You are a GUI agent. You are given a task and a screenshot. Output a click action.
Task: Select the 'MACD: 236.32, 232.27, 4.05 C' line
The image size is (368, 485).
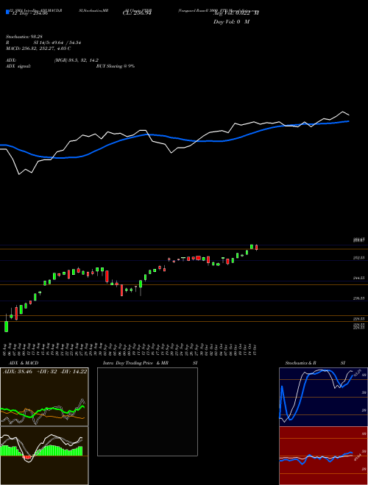click(x=38, y=48)
